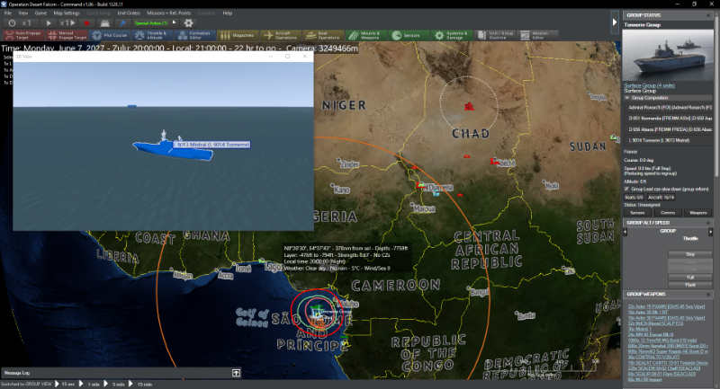
Task: Open Systems & Damage
Action: (453, 35)
